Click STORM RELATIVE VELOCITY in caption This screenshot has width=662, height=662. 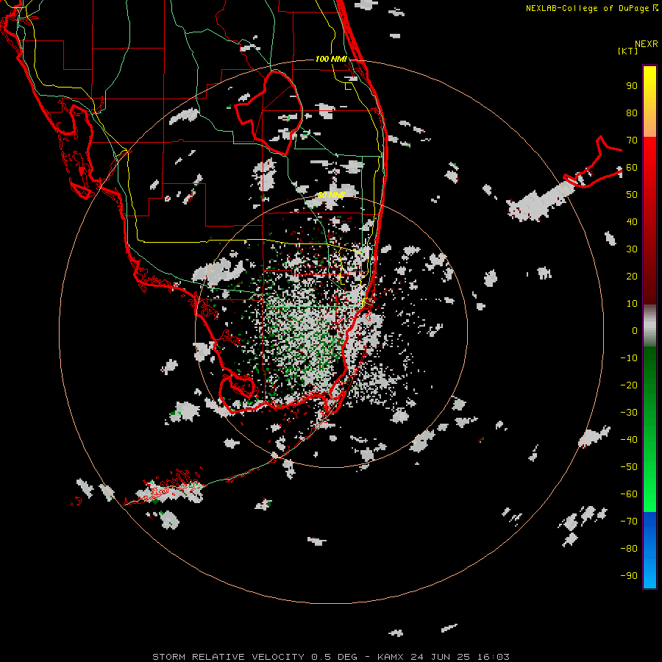228,657
